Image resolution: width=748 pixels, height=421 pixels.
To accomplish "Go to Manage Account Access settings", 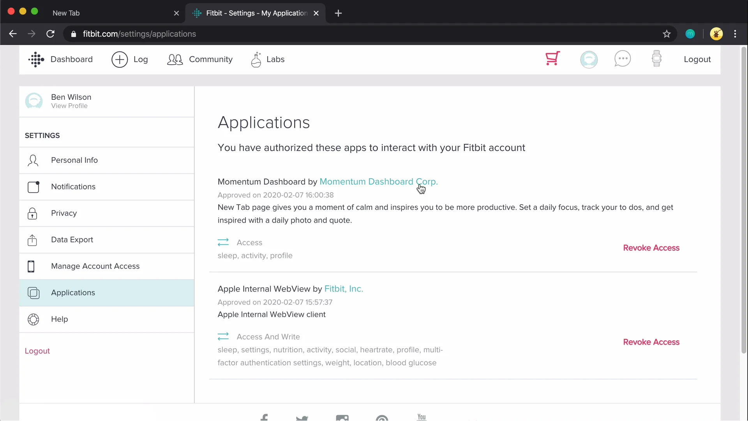I will [x=95, y=266].
